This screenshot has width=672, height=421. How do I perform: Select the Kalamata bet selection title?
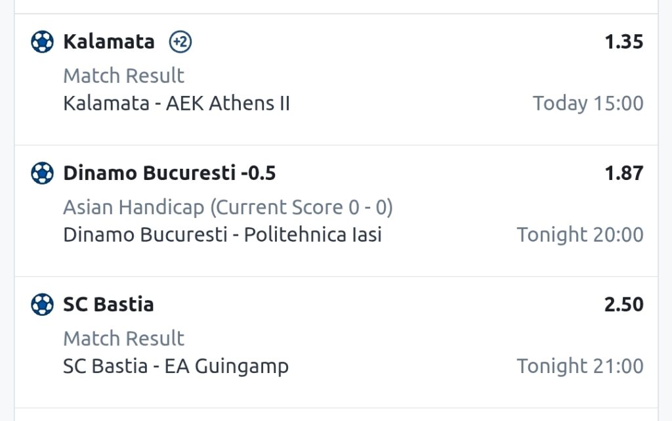click(109, 41)
